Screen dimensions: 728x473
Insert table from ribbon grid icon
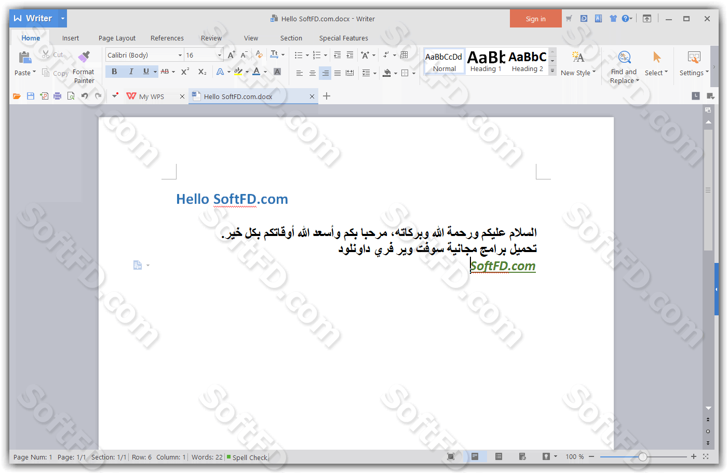(404, 55)
